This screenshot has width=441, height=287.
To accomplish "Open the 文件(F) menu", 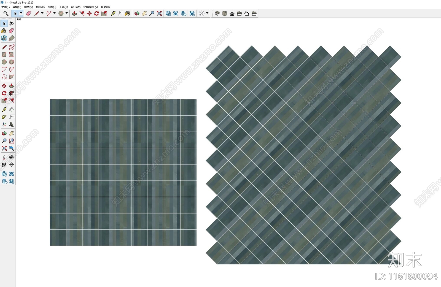I will (x=6, y=7).
